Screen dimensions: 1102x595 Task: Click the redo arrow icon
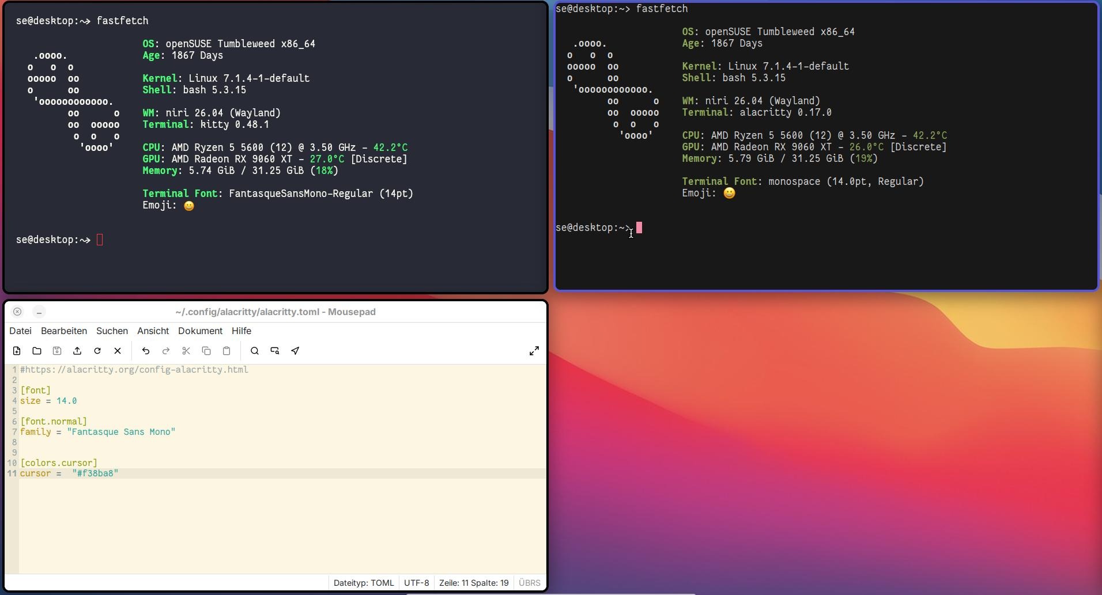point(166,351)
